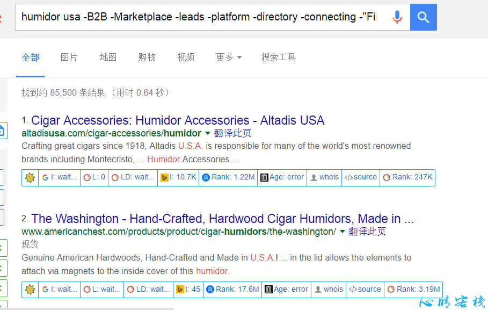Click the blue search magnifier button
This screenshot has height=310, width=488.
click(423, 17)
